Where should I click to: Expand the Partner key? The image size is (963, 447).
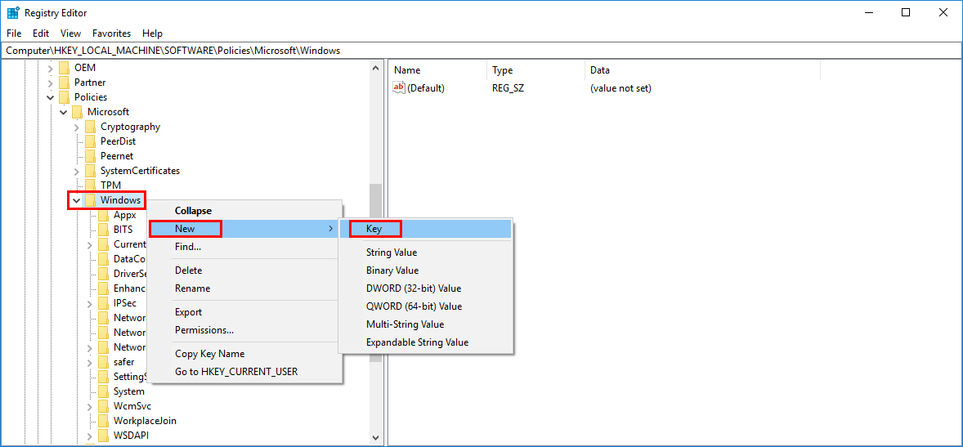coord(51,83)
